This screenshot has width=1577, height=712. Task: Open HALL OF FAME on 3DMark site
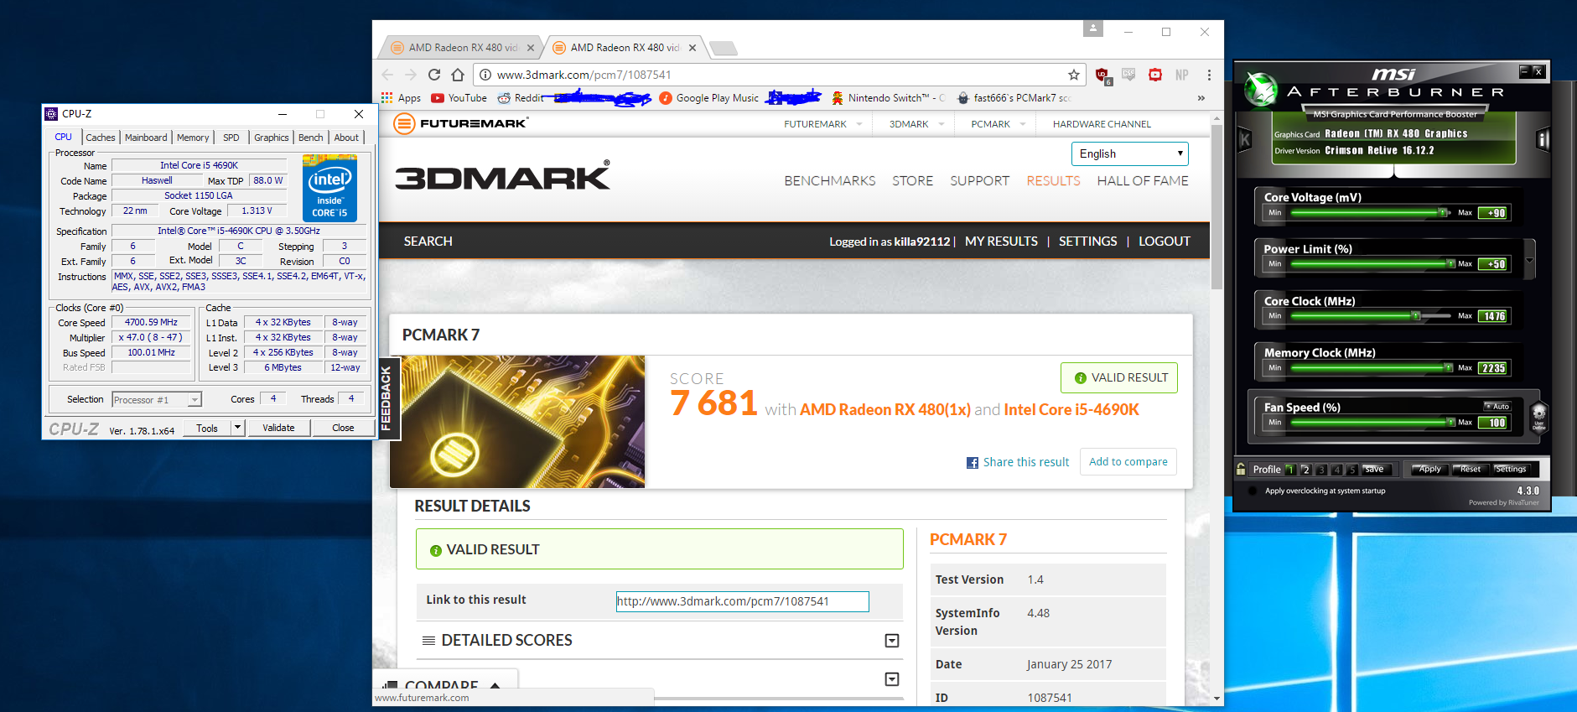(1143, 180)
